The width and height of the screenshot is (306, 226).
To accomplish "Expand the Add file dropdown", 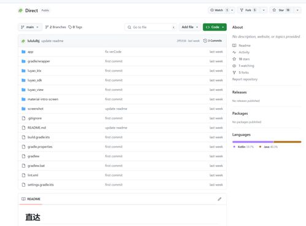I will (x=189, y=27).
